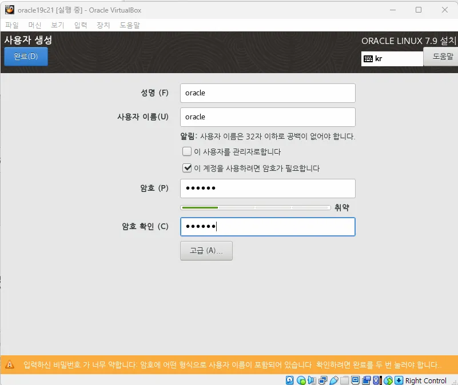Click the 도움말 button in installer header
This screenshot has height=385, width=458.
coord(442,57)
